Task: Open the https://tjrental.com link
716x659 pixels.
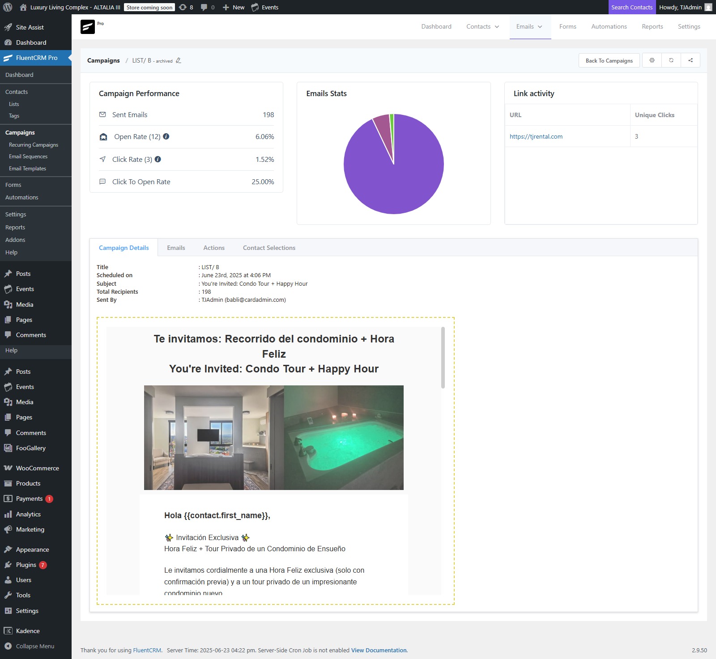Action: 536,136
